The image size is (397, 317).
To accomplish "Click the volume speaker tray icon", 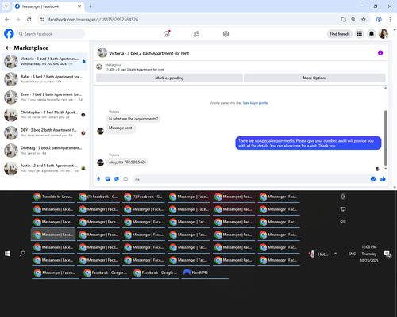I will [343, 221].
